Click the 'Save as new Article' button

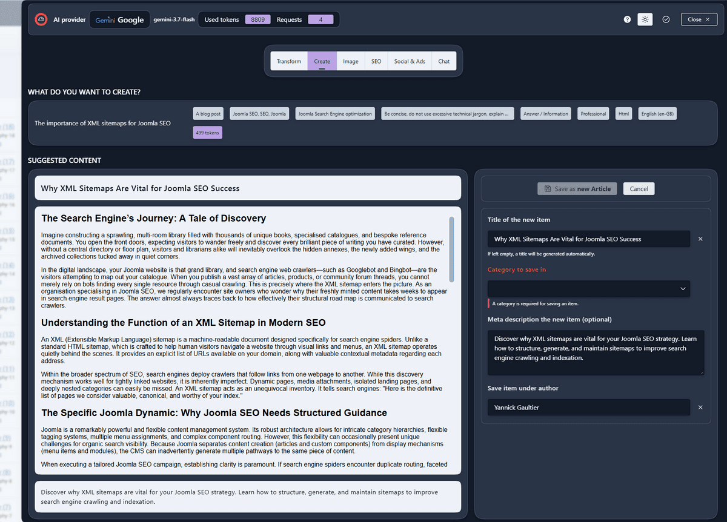(x=577, y=189)
